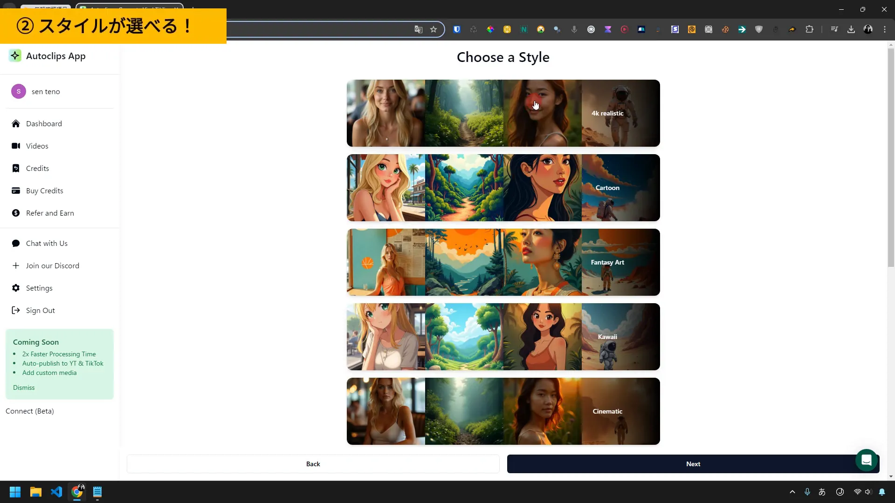The height and width of the screenshot is (503, 895).
Task: Click the Dismiss coming soon banner
Action: coord(23,387)
